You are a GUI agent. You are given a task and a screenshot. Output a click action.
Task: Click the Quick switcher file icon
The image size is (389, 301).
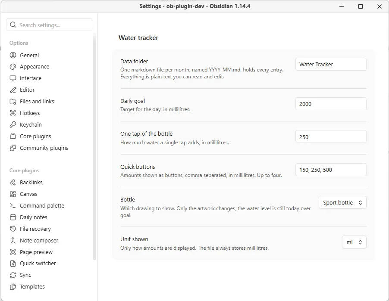[x=13, y=264]
